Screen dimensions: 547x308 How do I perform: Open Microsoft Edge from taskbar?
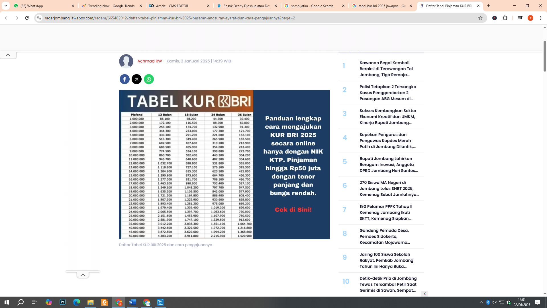point(77,302)
